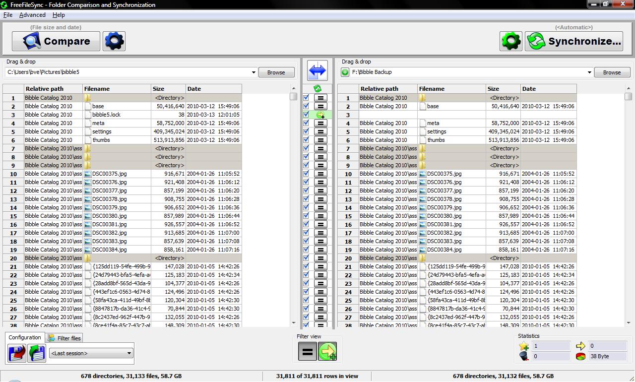Click image icon of right DSC00384.jpg

pos(423,250)
